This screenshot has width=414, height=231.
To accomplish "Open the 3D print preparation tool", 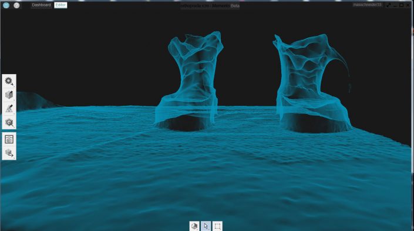I will (9, 139).
